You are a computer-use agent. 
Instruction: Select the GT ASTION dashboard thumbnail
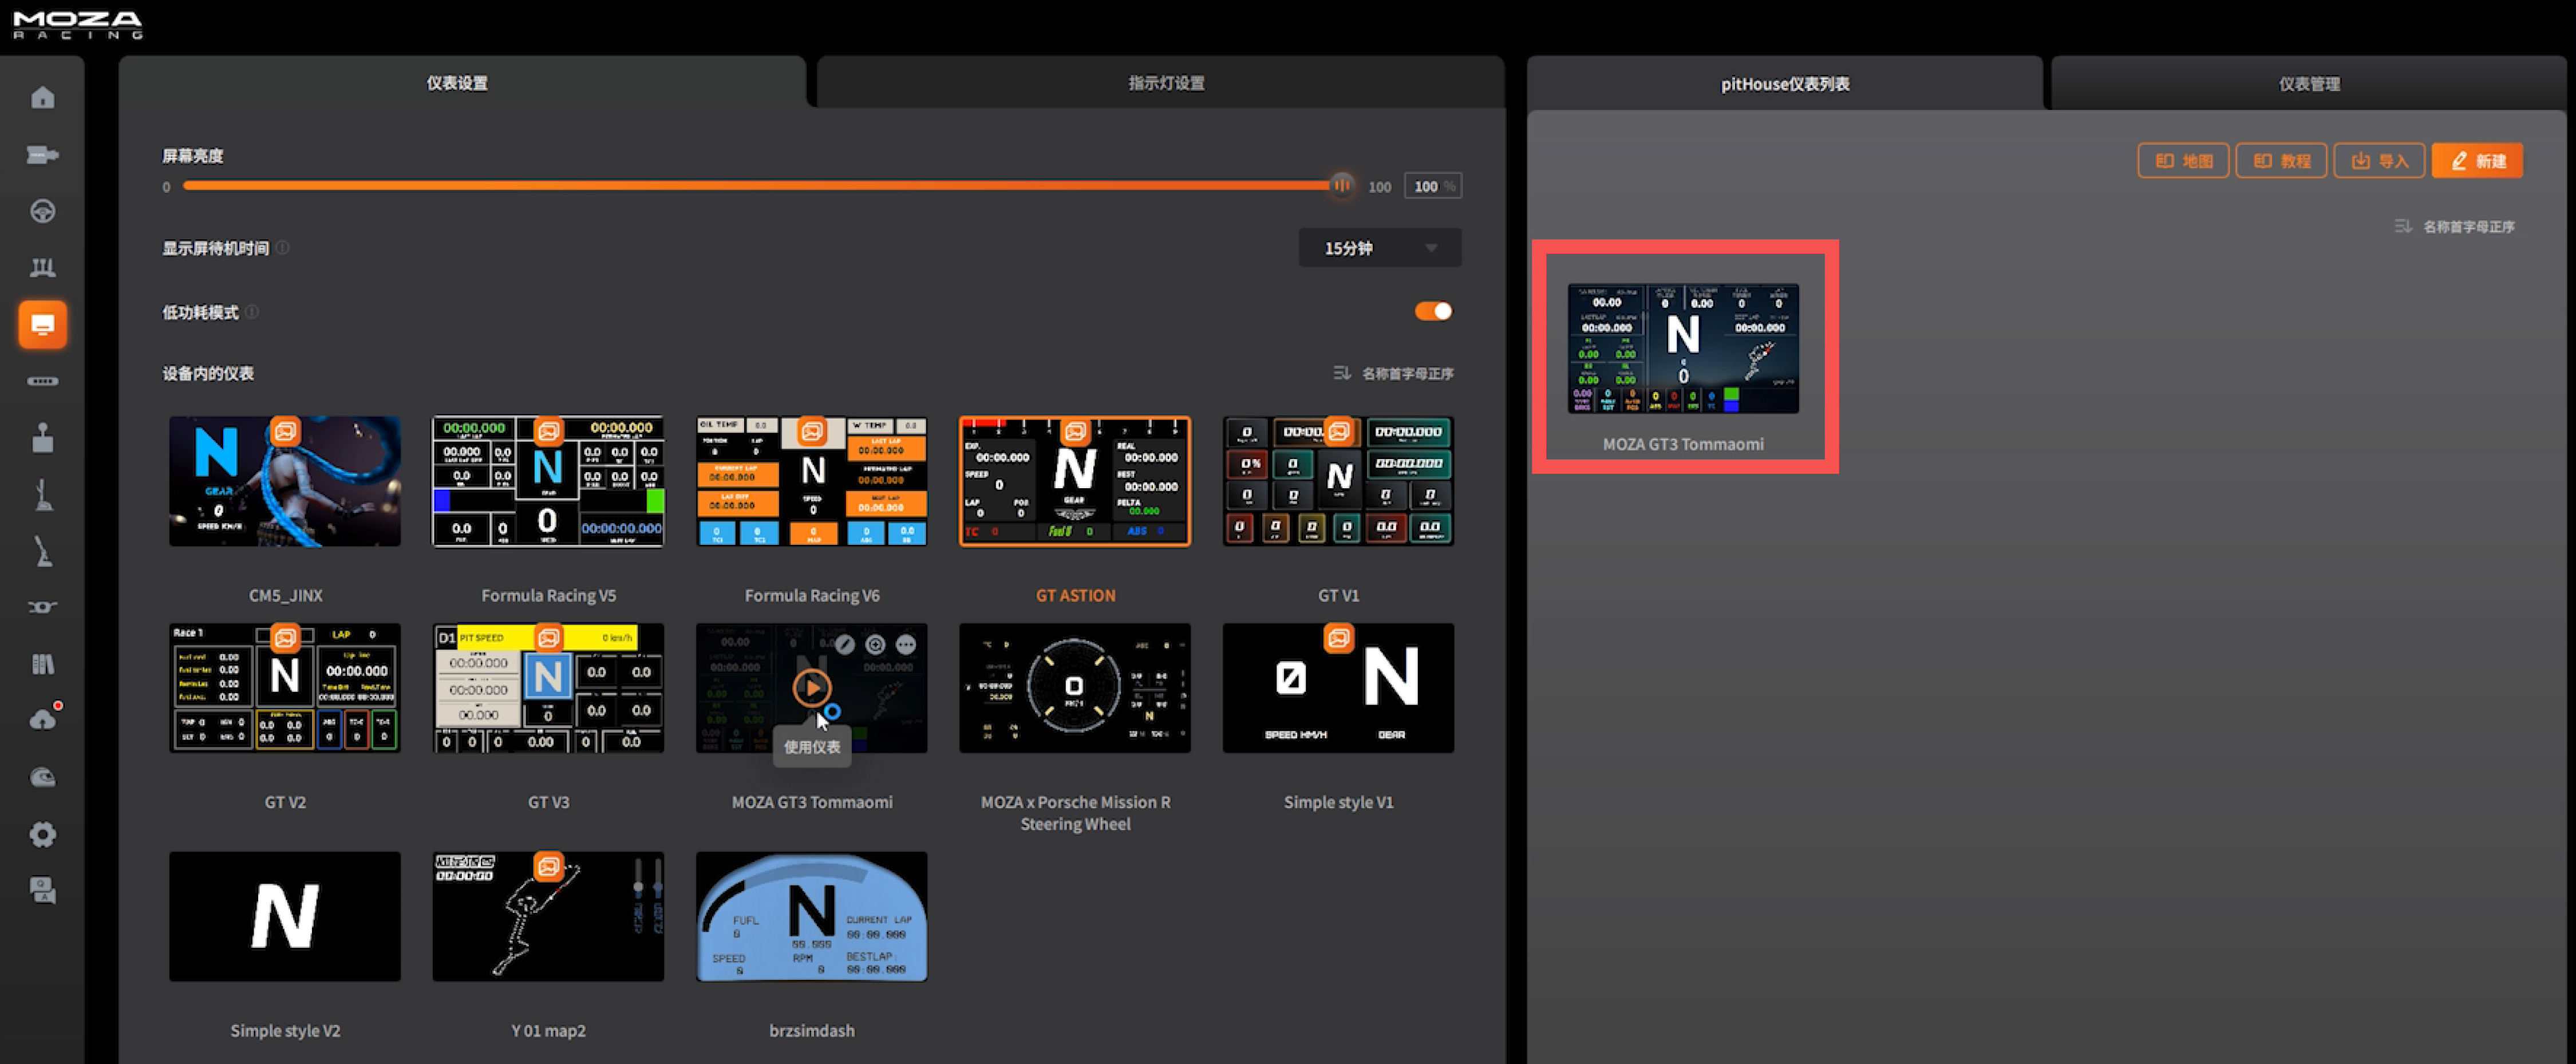[x=1074, y=482]
